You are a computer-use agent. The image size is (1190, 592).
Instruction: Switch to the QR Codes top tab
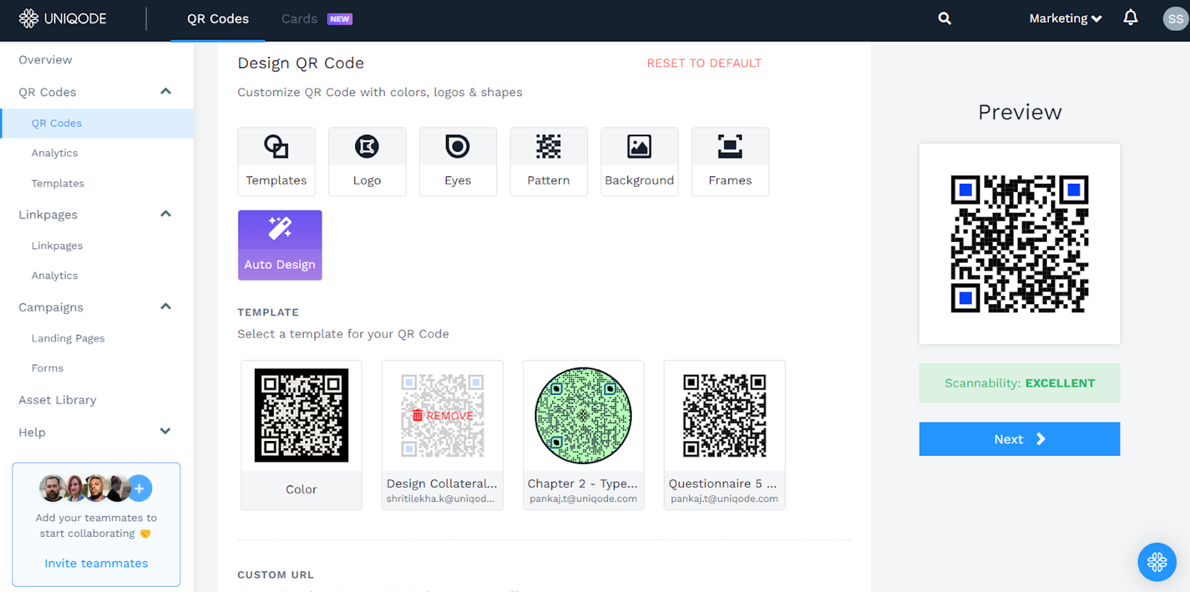(218, 19)
